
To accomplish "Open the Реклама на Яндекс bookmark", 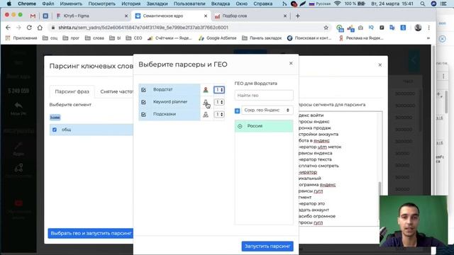I will (x=361, y=38).
